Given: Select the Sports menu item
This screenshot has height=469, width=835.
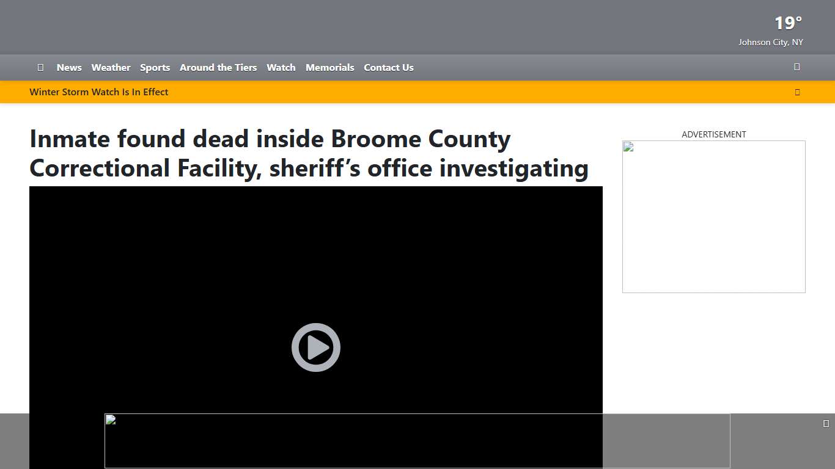Looking at the screenshot, I should point(155,67).
